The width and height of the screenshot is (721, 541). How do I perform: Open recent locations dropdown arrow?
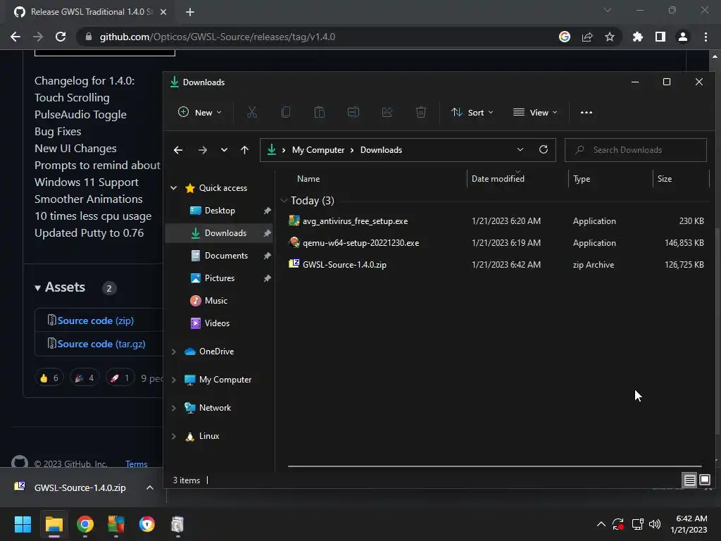[224, 150]
